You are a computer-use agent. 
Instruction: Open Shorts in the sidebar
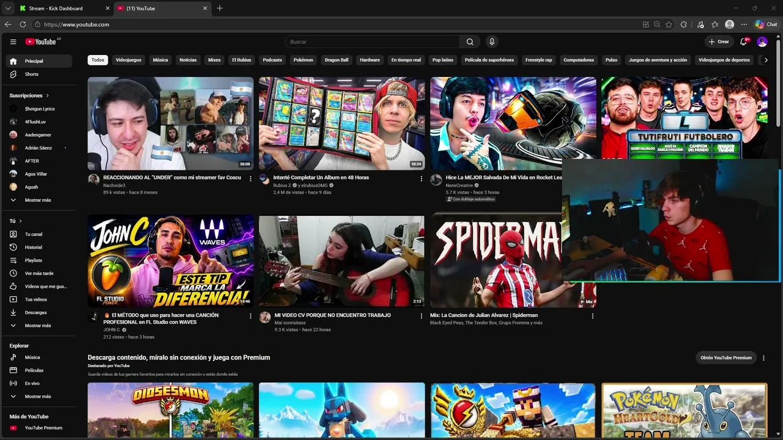[x=39, y=74]
